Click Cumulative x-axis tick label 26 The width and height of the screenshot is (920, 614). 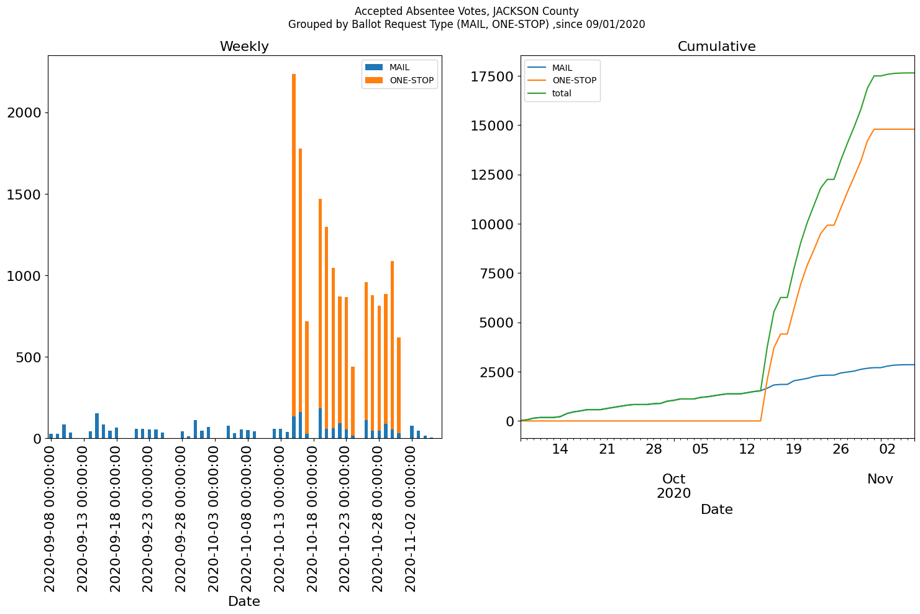pyautogui.click(x=840, y=449)
